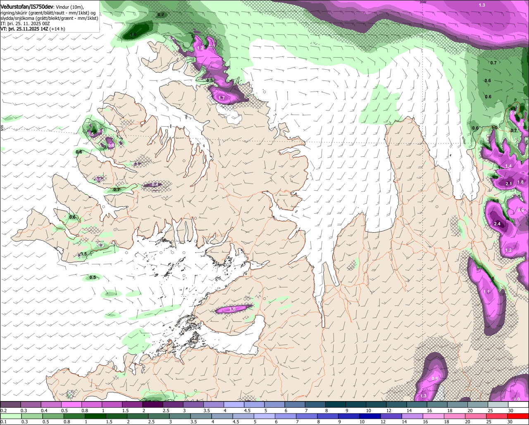
Task: Click the bright red legend swatch labeled 30
Action: [519, 416]
